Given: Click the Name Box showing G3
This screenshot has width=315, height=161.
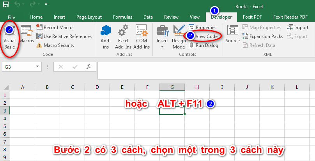Looking at the screenshot, I should [x=18, y=67].
